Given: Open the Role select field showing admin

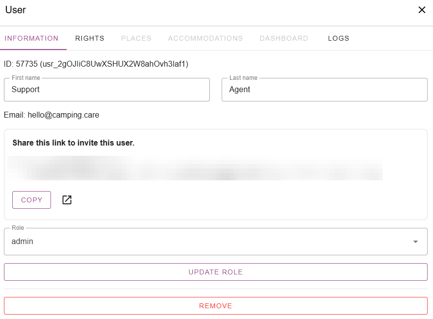Looking at the screenshot, I should point(206,242).
